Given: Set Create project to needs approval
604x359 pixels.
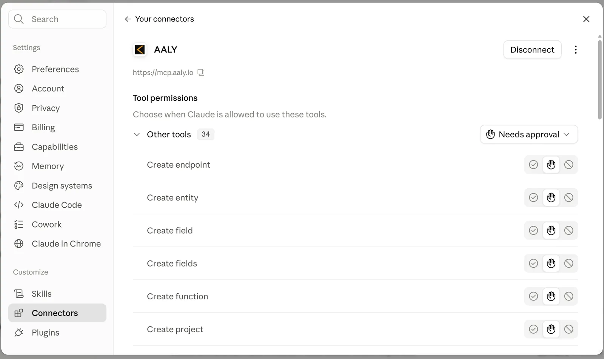Looking at the screenshot, I should (x=551, y=329).
